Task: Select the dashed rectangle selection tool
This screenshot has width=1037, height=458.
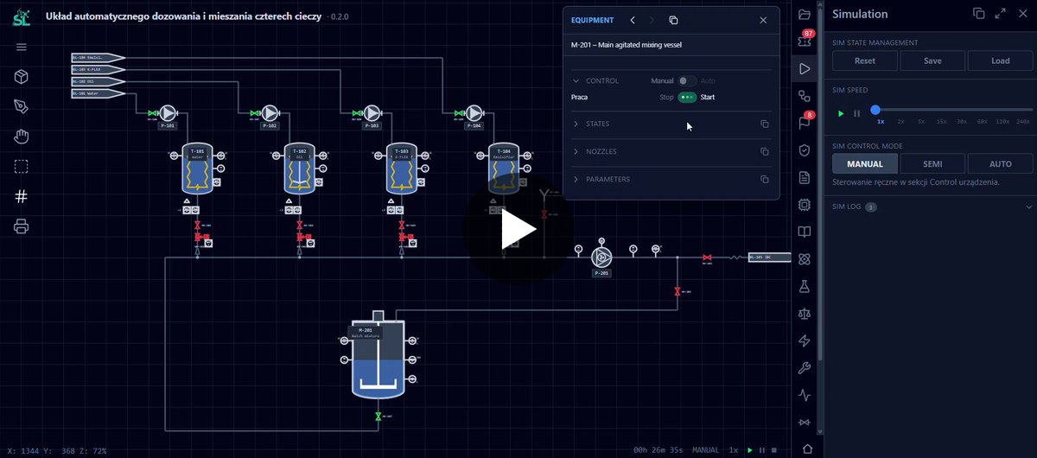Action: point(22,167)
